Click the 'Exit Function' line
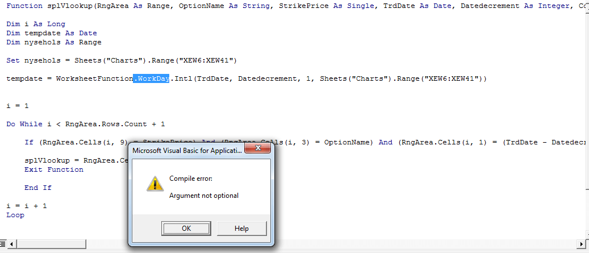Screen dimensions: 589x253 (x=54, y=169)
